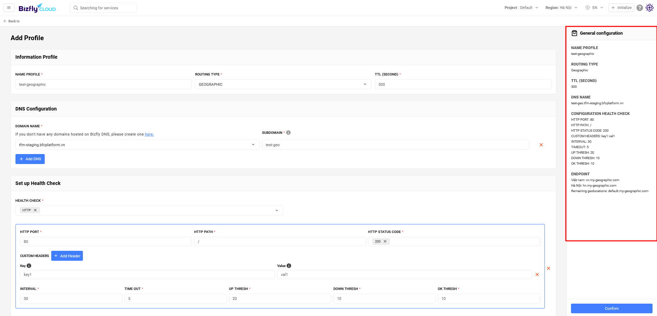
Task: Click the HTTP Port input field
Action: (106, 242)
